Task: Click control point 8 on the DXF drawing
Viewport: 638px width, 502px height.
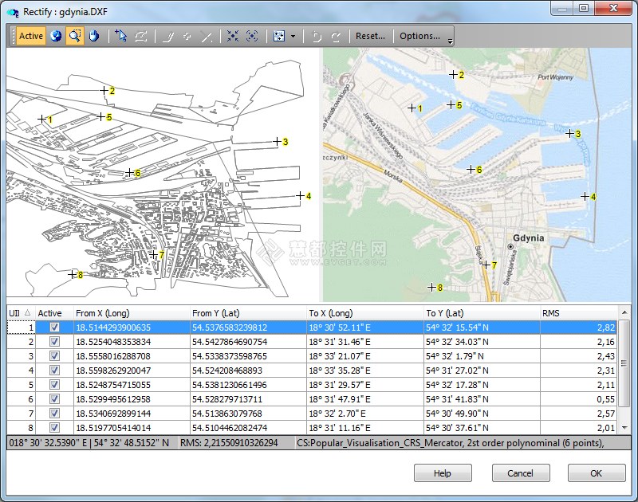Action: (x=72, y=274)
